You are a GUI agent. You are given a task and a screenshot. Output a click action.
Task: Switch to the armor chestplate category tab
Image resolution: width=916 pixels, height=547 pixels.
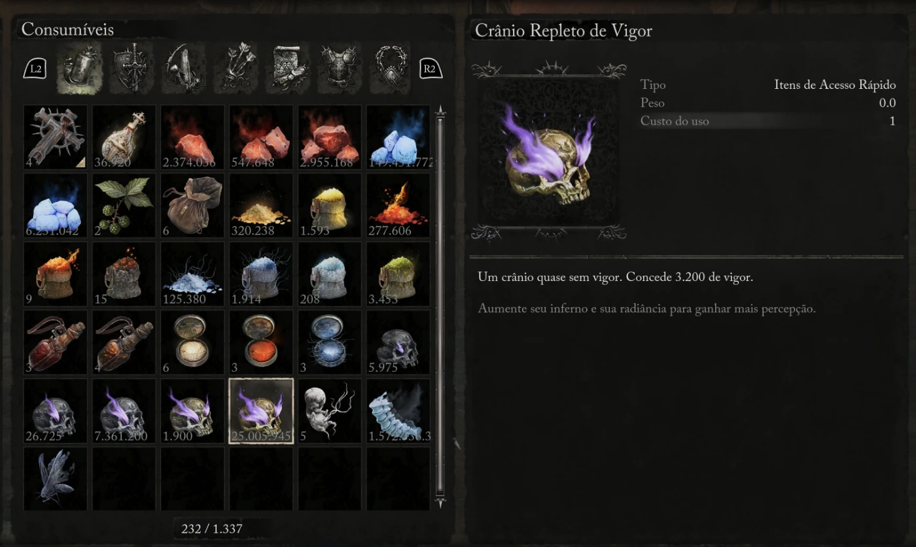340,67
